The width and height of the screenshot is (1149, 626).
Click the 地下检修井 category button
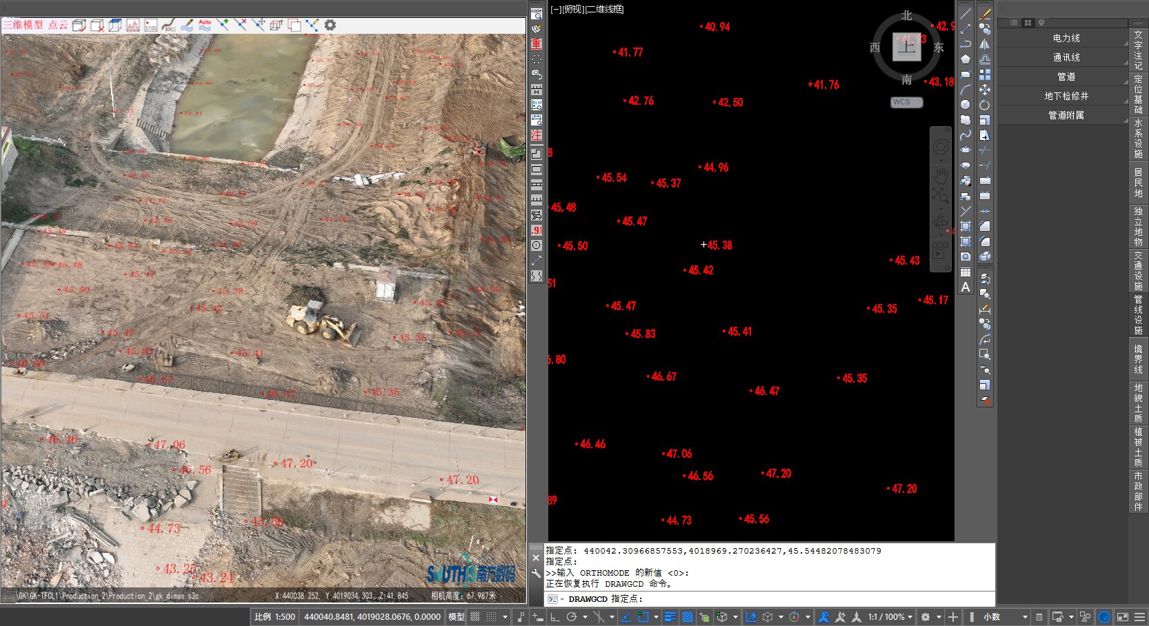1066,97
